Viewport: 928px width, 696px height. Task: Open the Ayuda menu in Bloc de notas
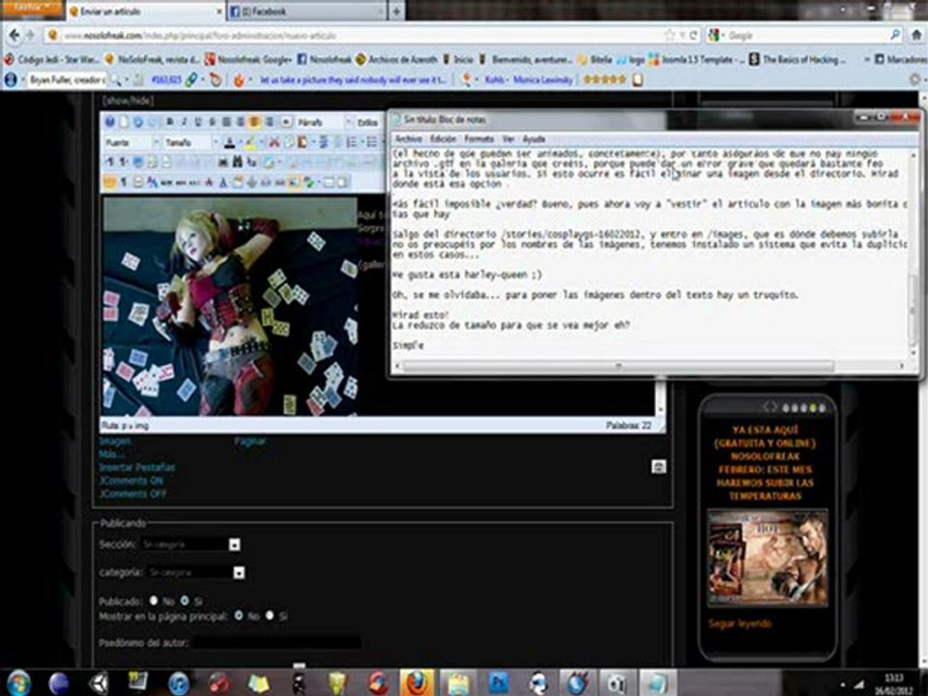click(x=534, y=138)
